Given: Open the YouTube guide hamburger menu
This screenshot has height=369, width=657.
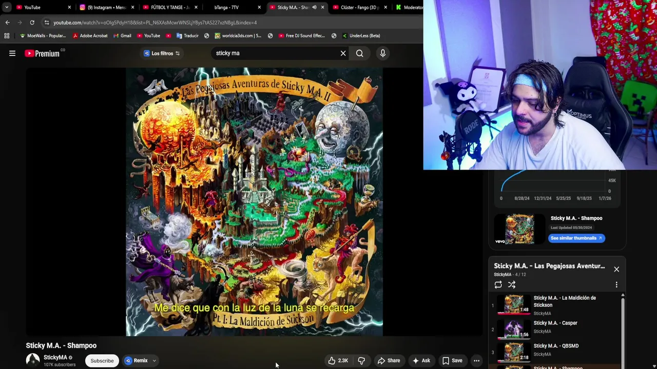Looking at the screenshot, I should pos(12,53).
